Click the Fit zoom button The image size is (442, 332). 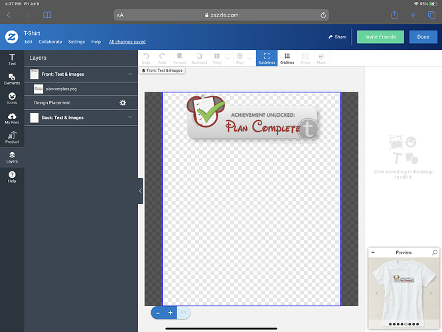pyautogui.click(x=184, y=313)
